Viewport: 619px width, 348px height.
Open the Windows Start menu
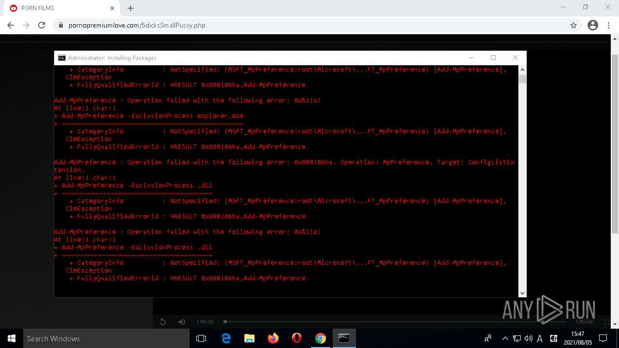pos(12,338)
